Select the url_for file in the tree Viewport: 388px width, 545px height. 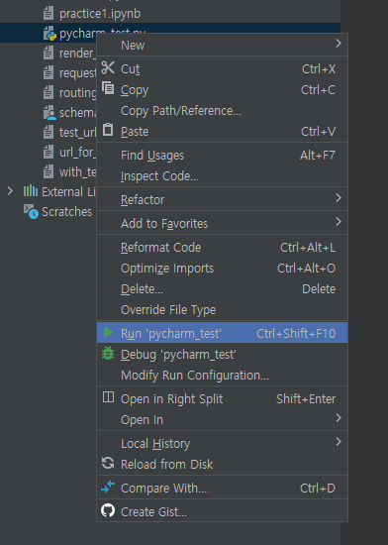[x=78, y=153]
